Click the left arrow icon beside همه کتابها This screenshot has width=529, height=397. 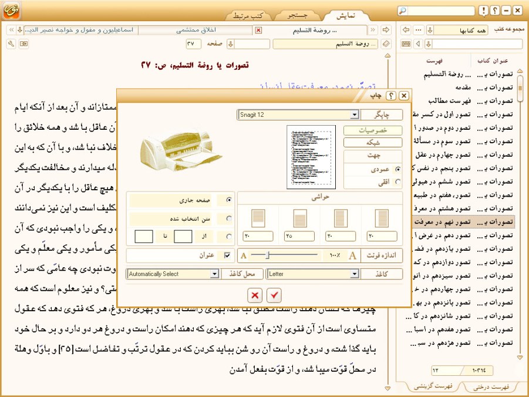coord(406,30)
